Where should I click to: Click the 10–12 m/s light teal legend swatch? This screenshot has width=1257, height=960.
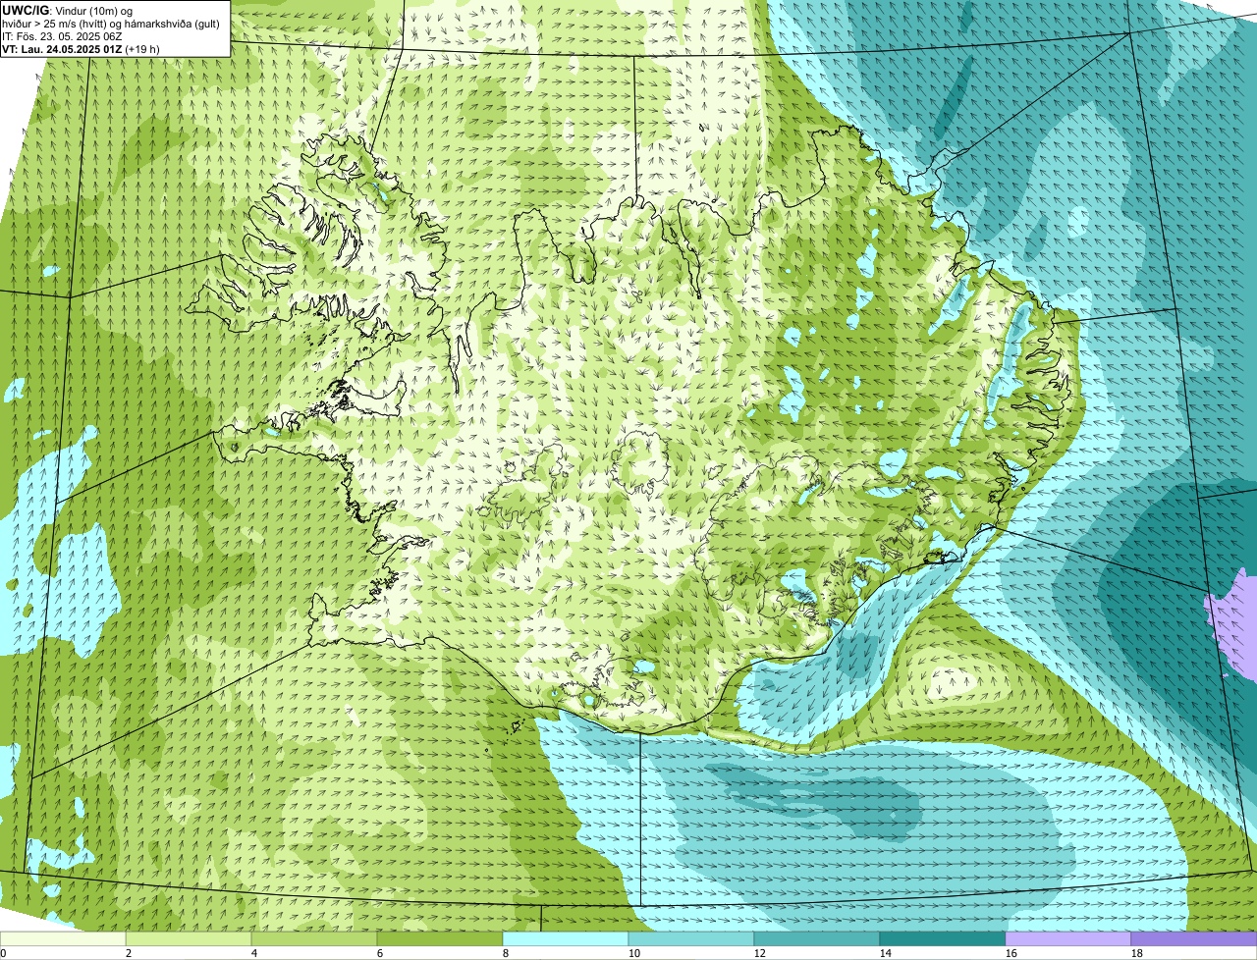(x=691, y=939)
